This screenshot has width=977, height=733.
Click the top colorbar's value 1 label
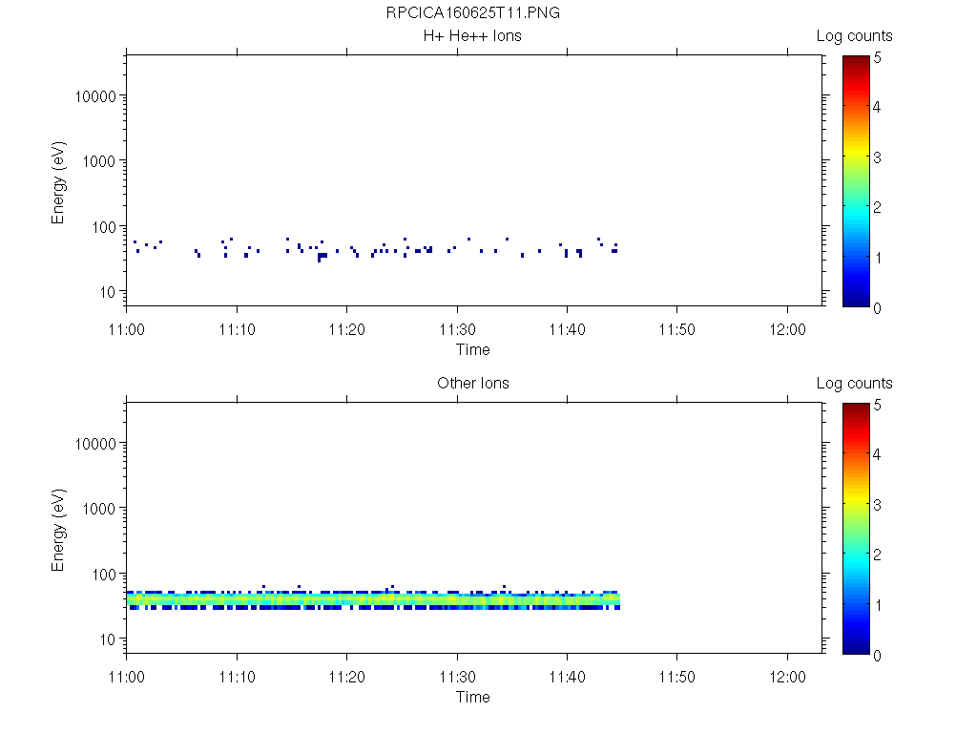click(x=878, y=258)
